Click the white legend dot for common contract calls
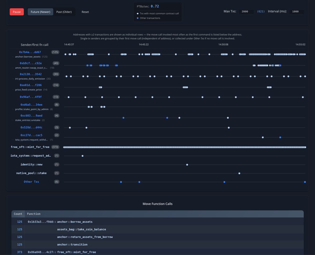 point(138,13)
